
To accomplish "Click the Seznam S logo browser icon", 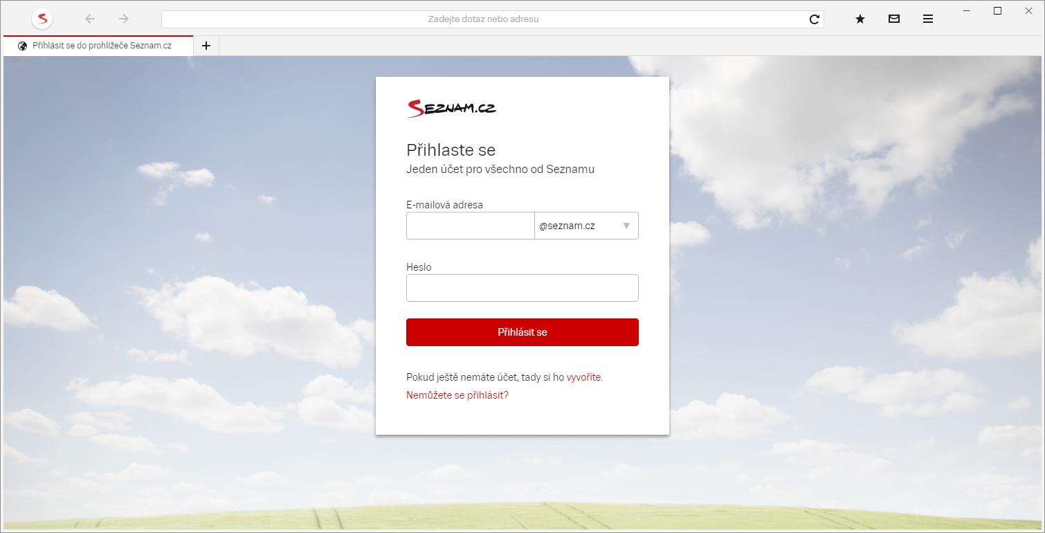I will click(42, 19).
